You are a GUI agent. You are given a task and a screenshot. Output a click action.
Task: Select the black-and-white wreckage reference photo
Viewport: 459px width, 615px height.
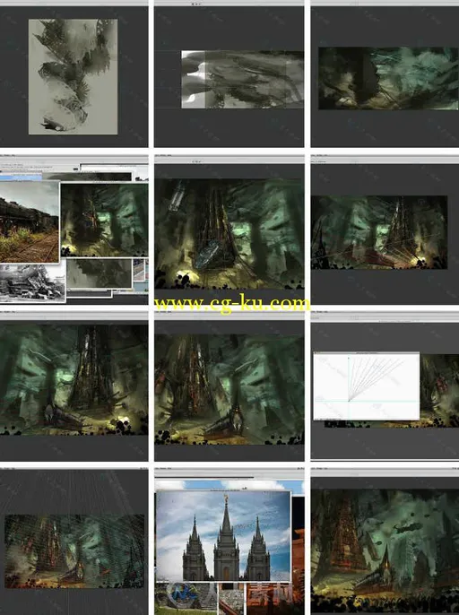coord(32,282)
